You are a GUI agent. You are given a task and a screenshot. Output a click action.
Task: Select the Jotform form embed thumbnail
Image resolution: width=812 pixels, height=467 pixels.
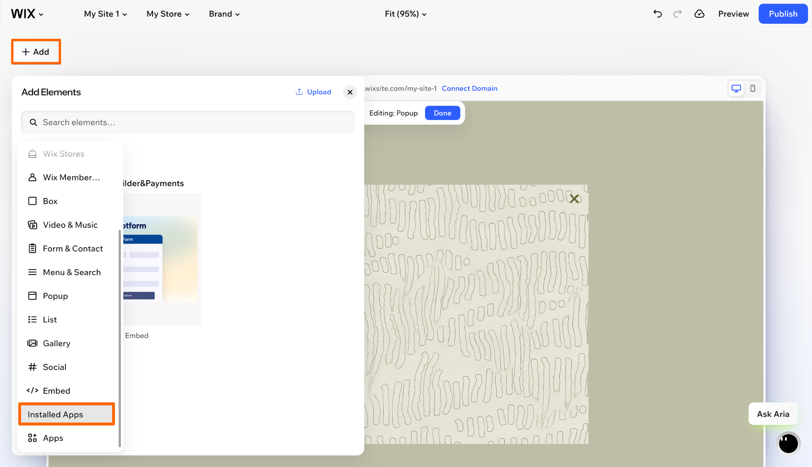pyautogui.click(x=162, y=259)
